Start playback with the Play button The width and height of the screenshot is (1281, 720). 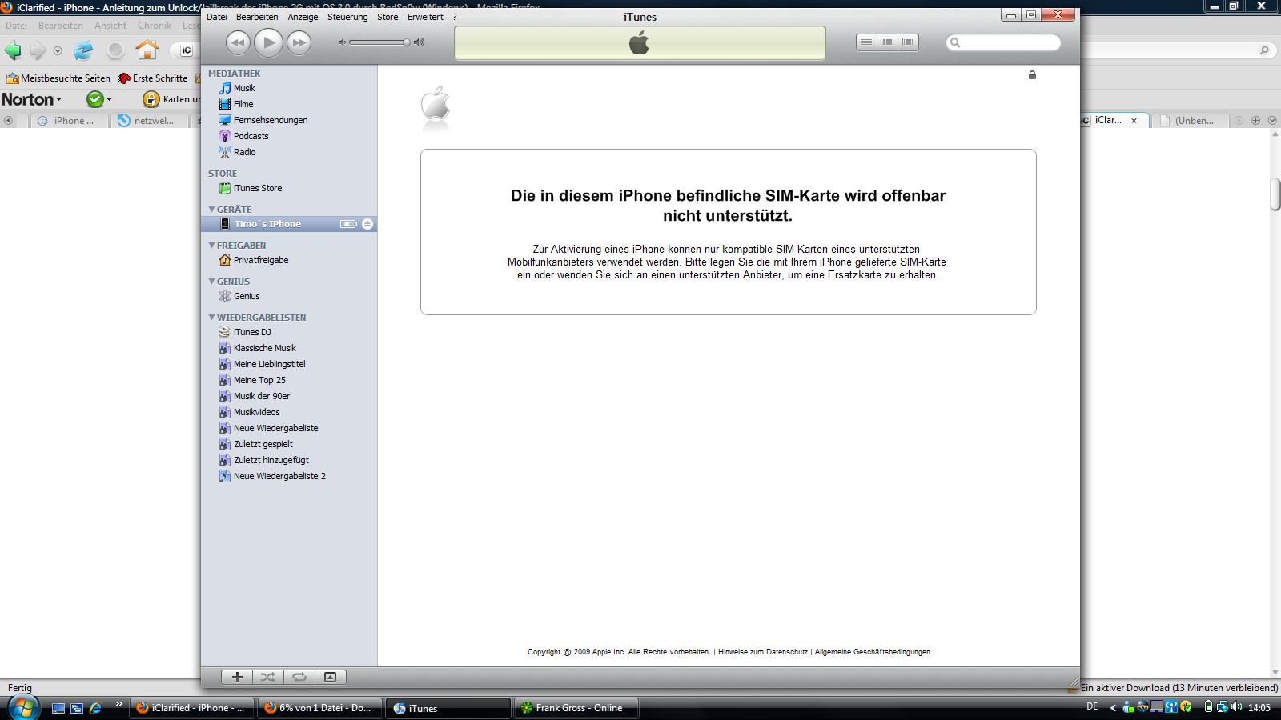coord(268,42)
